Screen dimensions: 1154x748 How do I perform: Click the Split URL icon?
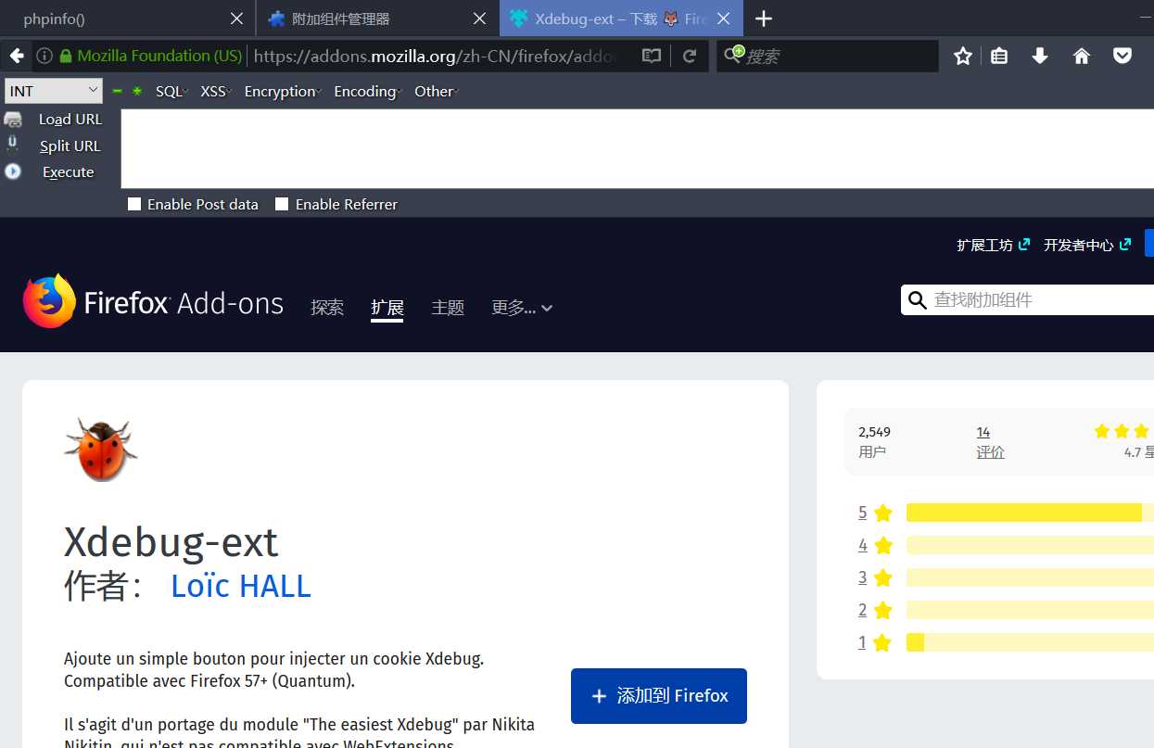13,145
